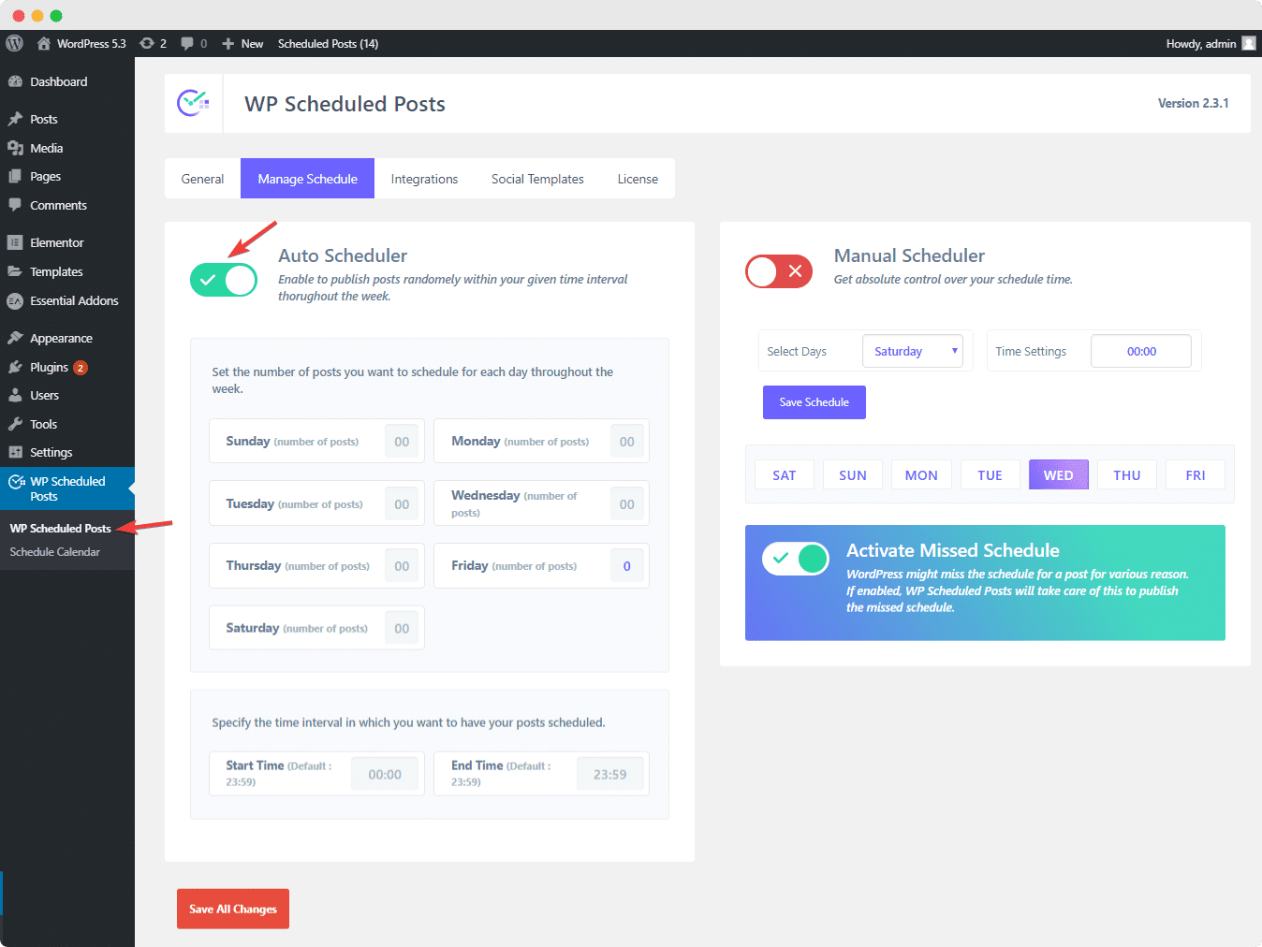Click the red Plugins update badge 2

pos(81,368)
